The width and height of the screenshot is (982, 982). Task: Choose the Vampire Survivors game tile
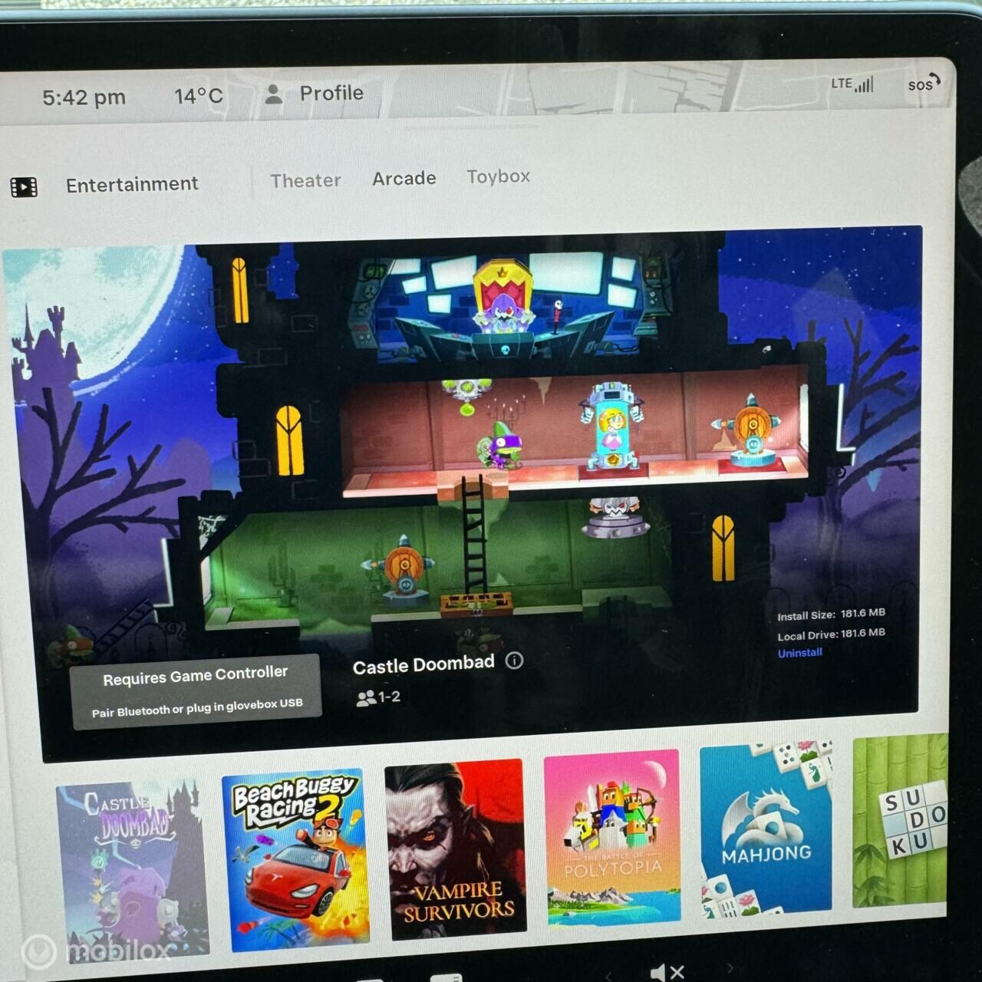(x=456, y=850)
